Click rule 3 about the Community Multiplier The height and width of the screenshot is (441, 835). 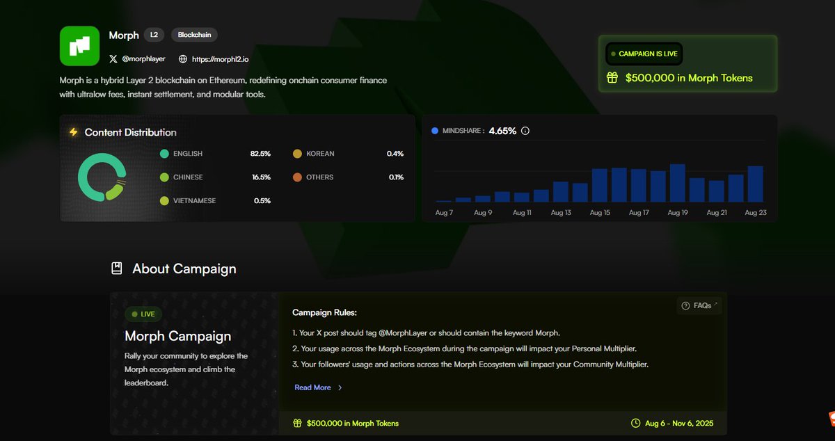tap(470, 364)
